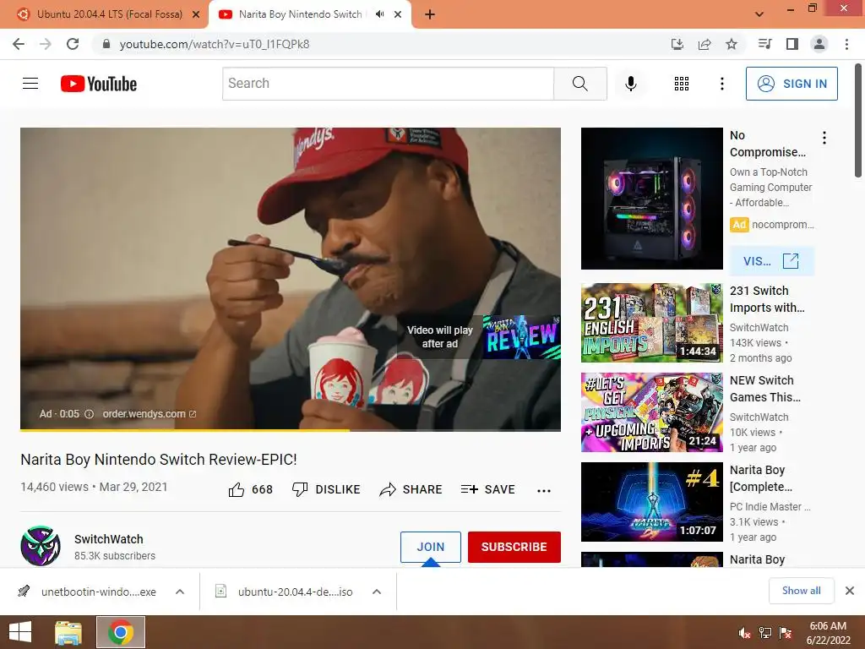865x649 pixels.
Task: Mute tab using speaker icon on YouTube tab
Action: click(379, 14)
